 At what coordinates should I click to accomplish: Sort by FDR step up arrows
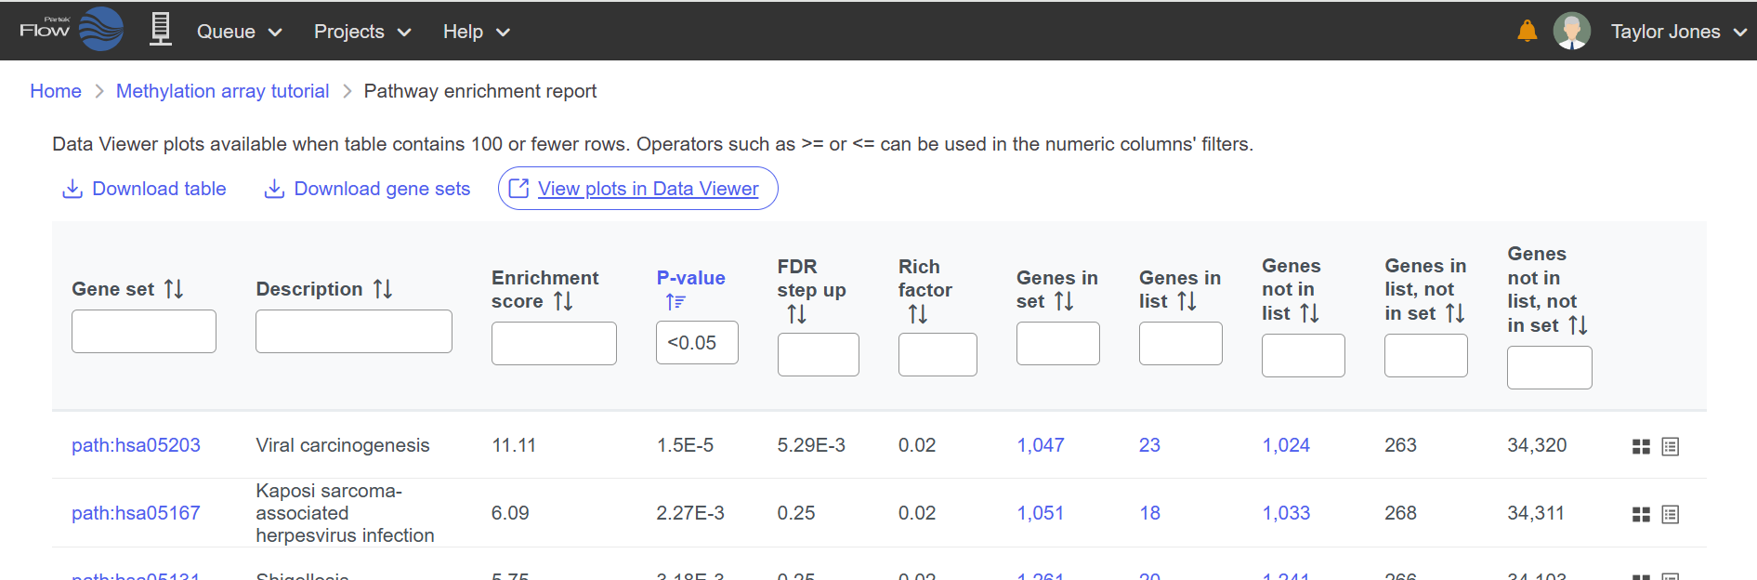(796, 314)
